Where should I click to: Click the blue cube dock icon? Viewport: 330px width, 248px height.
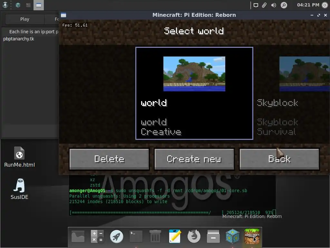(x=233, y=236)
